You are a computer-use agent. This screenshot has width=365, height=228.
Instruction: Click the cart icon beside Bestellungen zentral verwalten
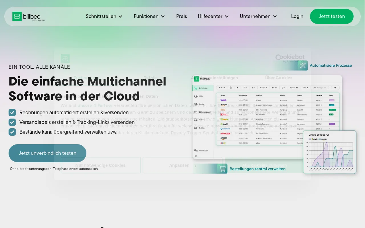(x=222, y=168)
